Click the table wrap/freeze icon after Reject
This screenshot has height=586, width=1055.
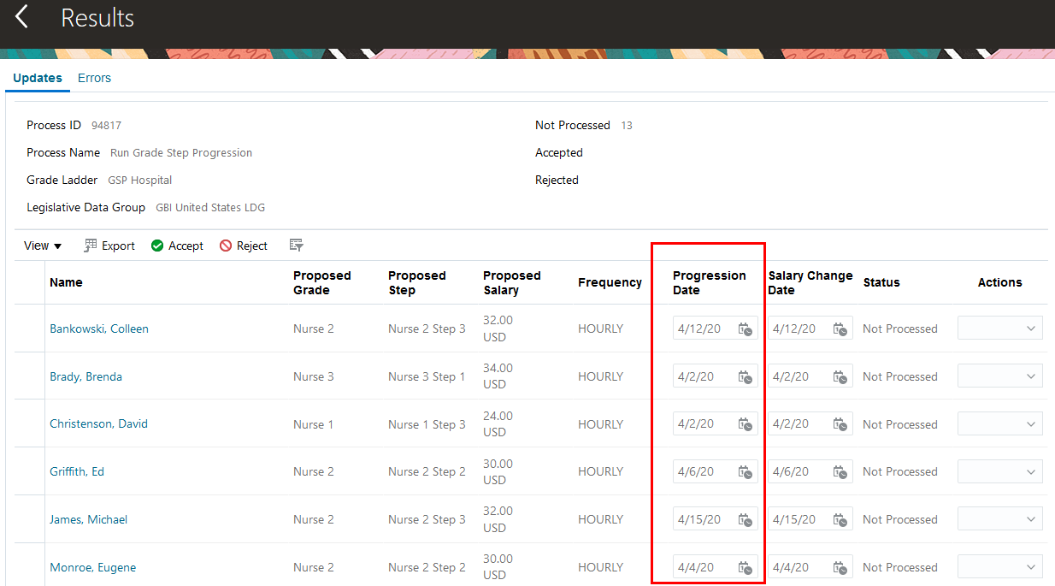coord(297,246)
